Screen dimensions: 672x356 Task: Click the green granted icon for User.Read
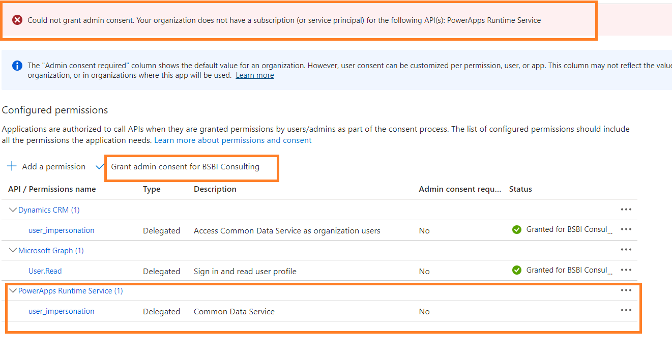click(517, 271)
